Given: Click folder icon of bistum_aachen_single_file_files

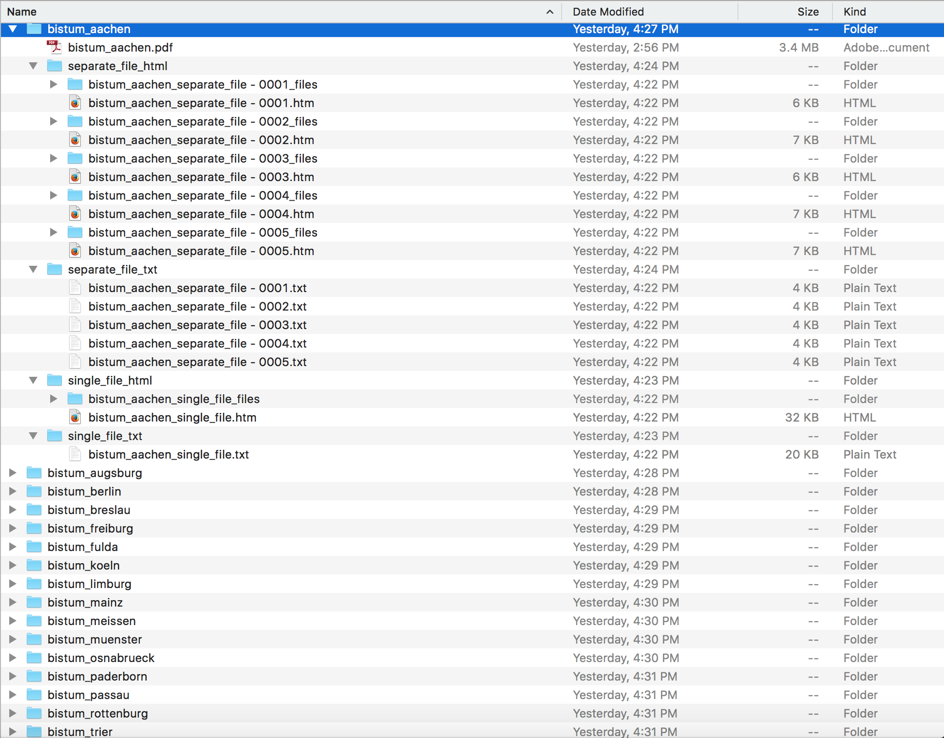Looking at the screenshot, I should coord(75,399).
